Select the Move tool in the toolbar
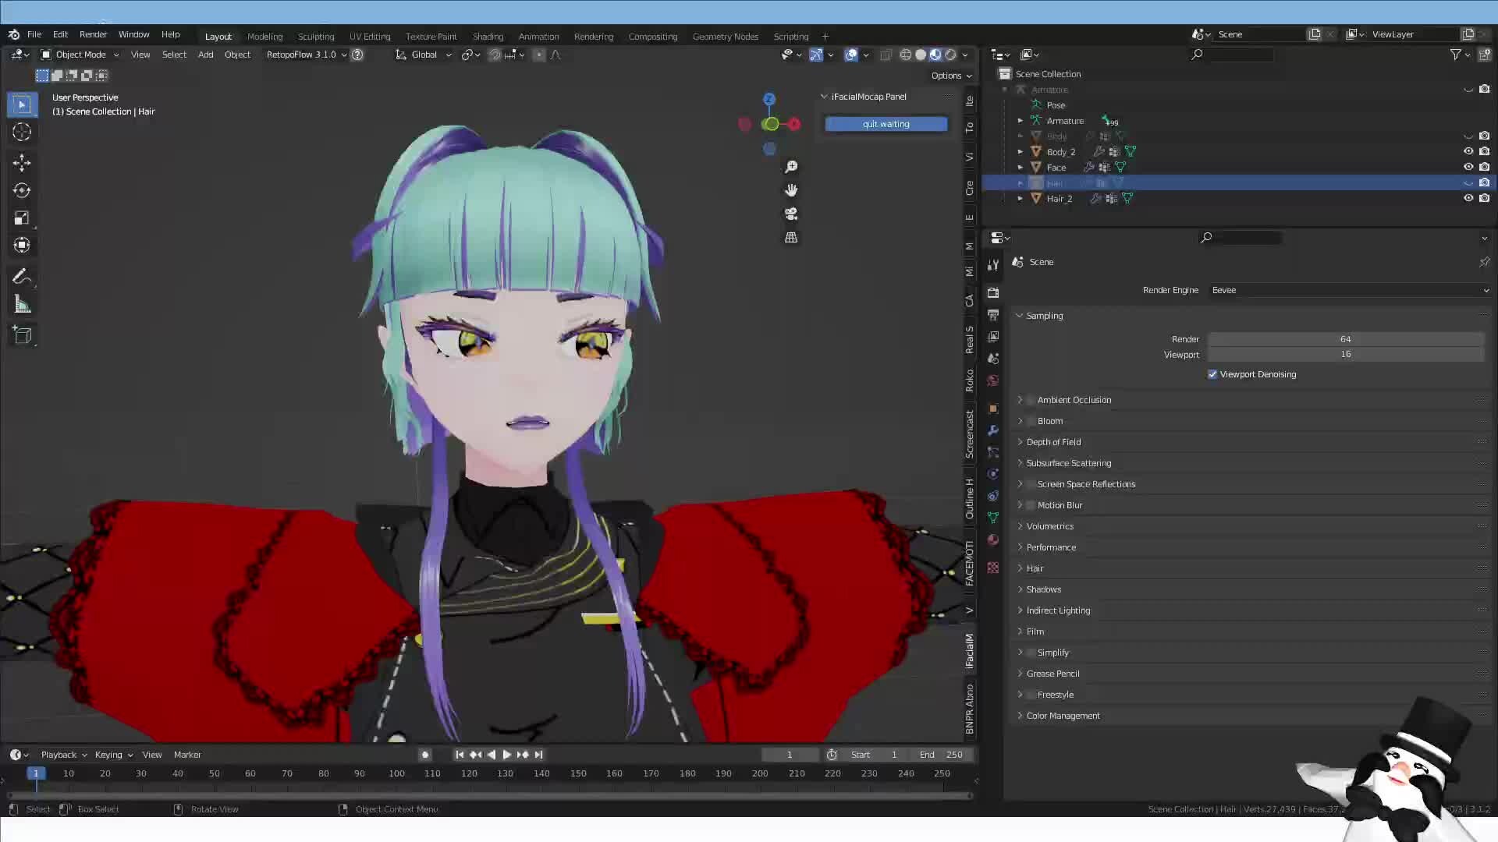This screenshot has height=842, width=1498. point(22,163)
